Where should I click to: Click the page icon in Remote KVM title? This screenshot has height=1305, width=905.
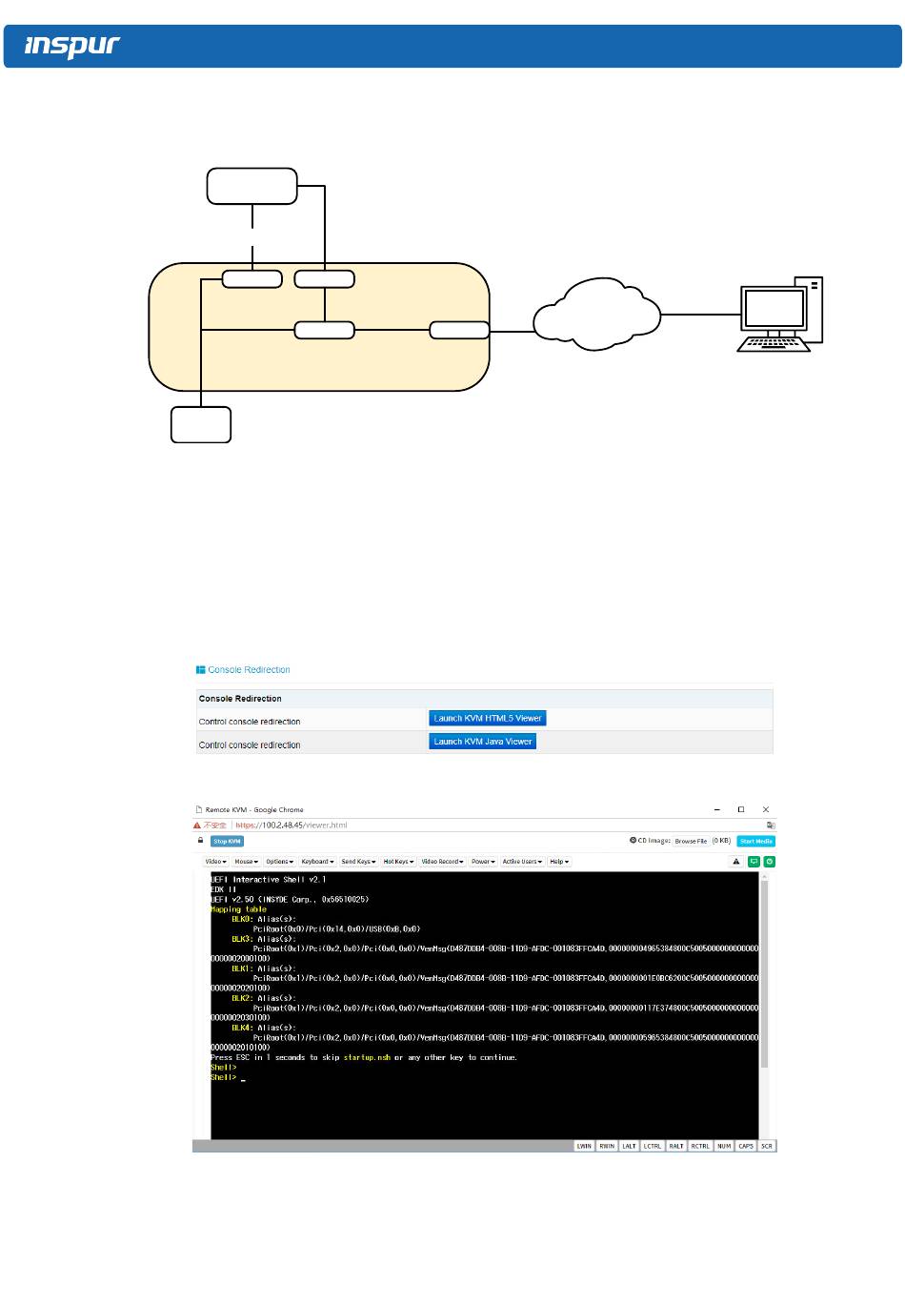(x=199, y=809)
